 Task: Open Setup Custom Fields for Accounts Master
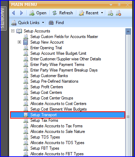click(64, 37)
